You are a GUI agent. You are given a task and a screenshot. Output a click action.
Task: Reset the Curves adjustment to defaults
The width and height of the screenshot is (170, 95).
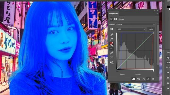pyautogui.click(x=143, y=79)
